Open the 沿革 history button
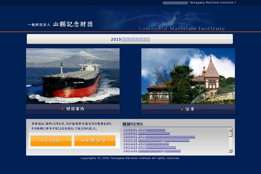Viewport: 261px width, 174px height. (188, 109)
